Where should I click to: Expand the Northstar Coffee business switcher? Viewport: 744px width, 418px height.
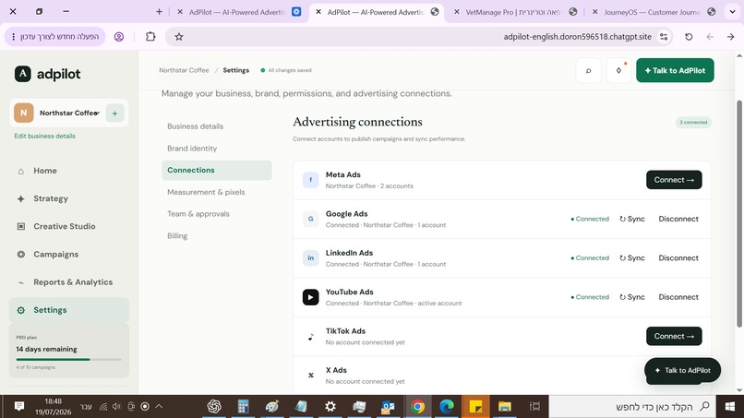(x=69, y=113)
